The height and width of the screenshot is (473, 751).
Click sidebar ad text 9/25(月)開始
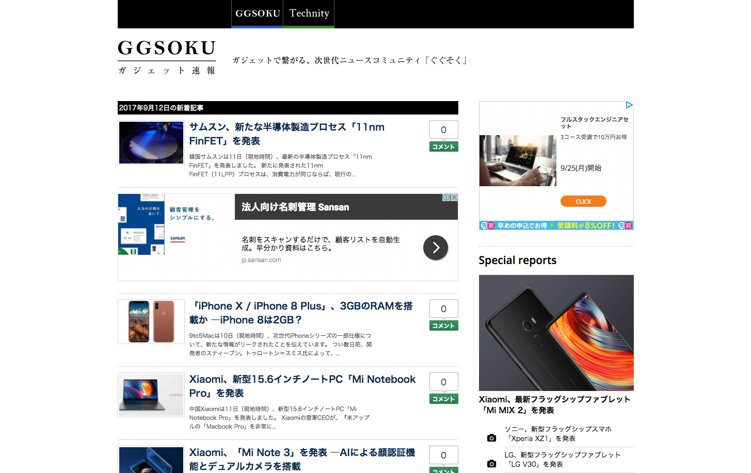point(581,168)
